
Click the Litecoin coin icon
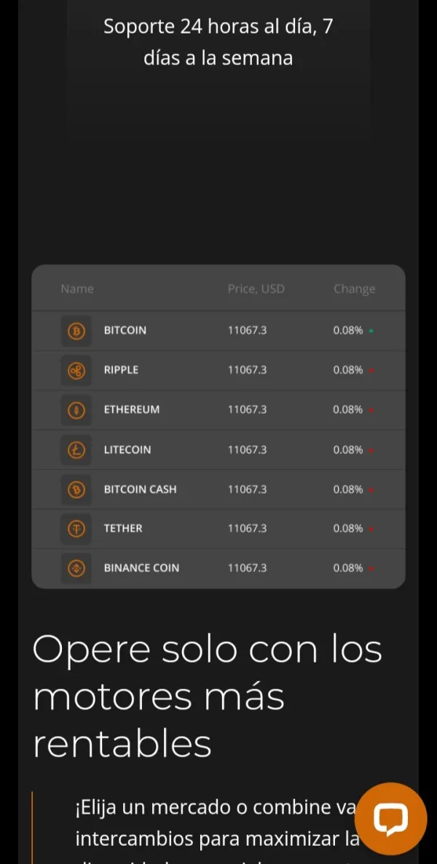pyautogui.click(x=76, y=450)
